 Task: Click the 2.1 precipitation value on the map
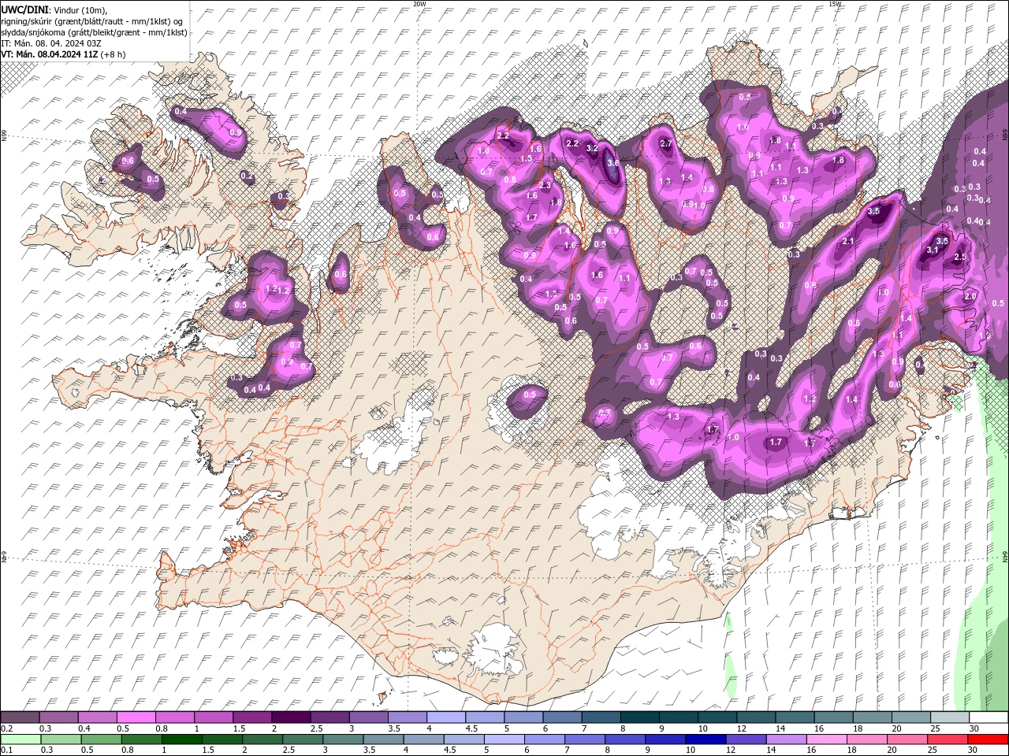(849, 242)
